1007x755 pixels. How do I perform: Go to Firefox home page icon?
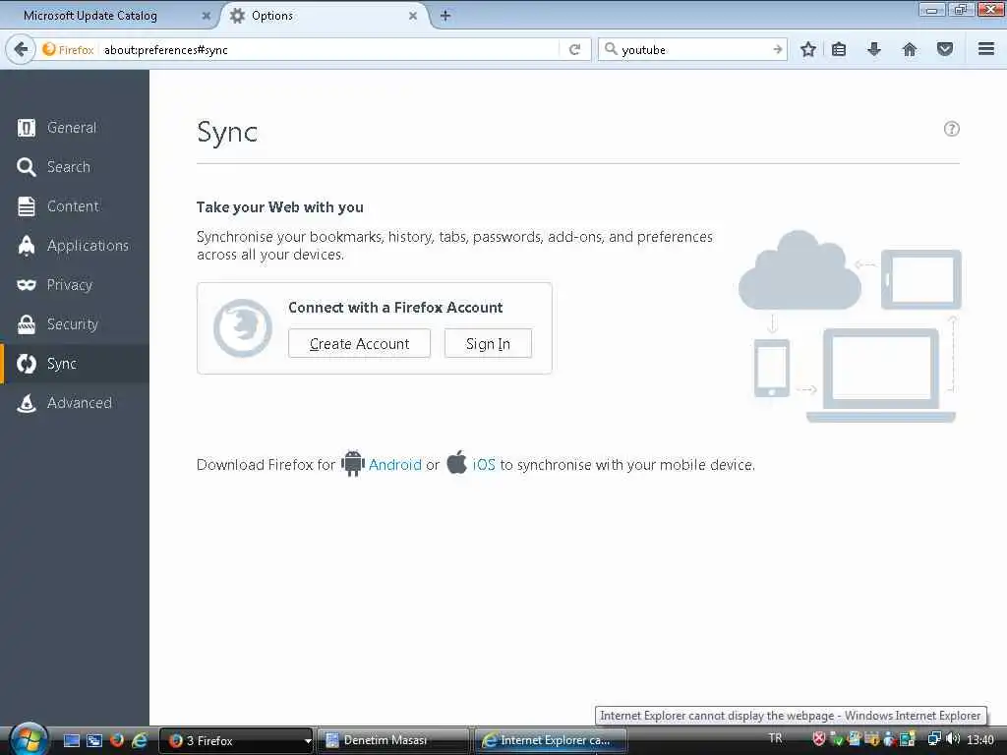(x=909, y=49)
